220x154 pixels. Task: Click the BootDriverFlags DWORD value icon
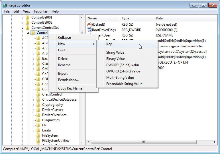tap(89, 30)
